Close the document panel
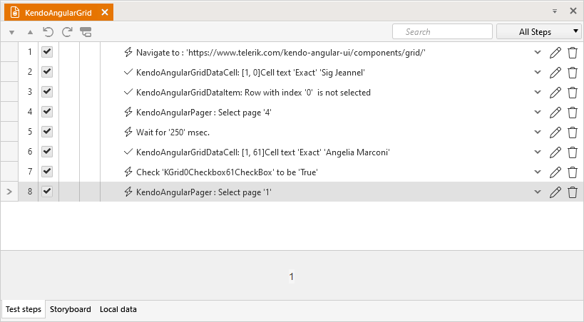The height and width of the screenshot is (322, 584). pyautogui.click(x=573, y=11)
